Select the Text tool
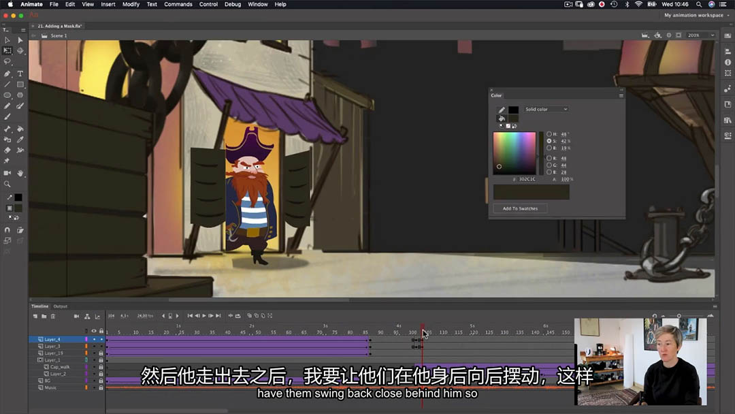This screenshot has height=414, width=735. pos(20,74)
